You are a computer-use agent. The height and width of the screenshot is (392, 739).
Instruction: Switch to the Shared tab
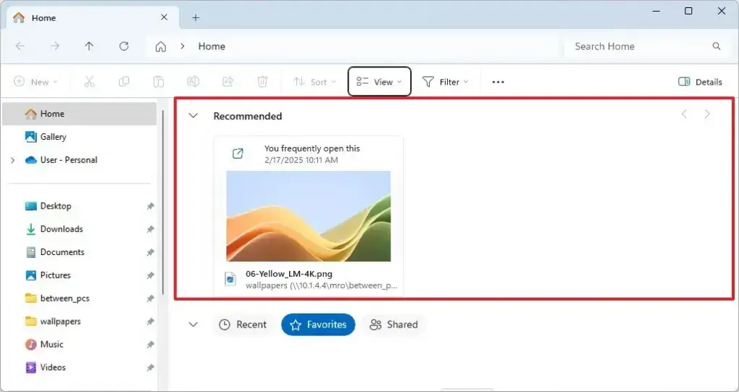[x=394, y=325]
